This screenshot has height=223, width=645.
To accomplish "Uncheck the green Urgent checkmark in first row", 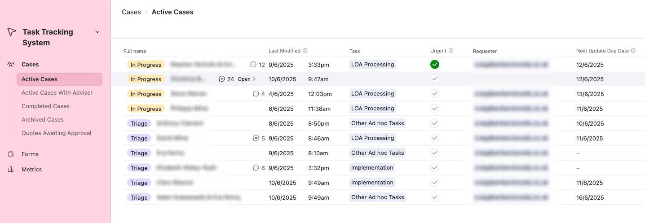I will click(434, 65).
